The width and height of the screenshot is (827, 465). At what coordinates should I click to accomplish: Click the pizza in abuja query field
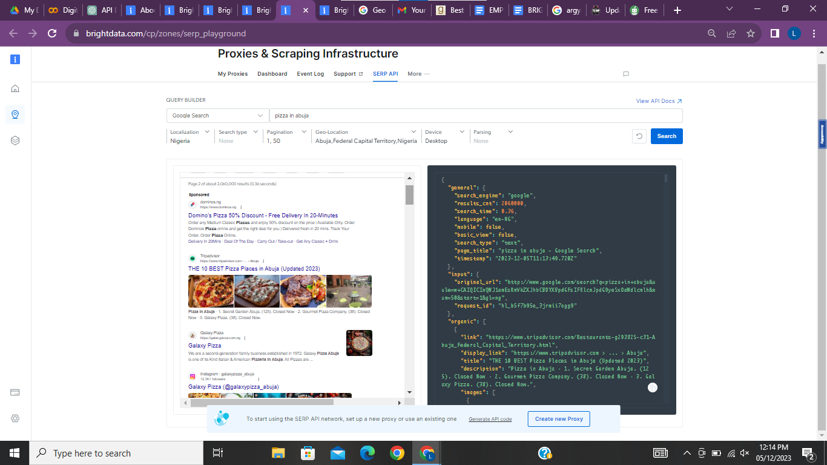point(476,116)
